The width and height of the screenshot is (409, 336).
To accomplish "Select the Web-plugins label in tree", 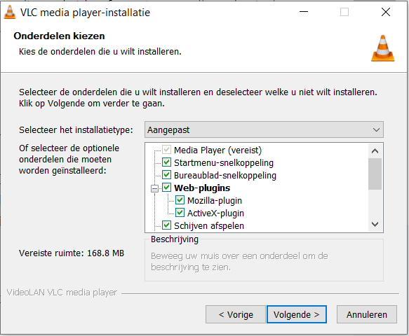I will tap(202, 188).
